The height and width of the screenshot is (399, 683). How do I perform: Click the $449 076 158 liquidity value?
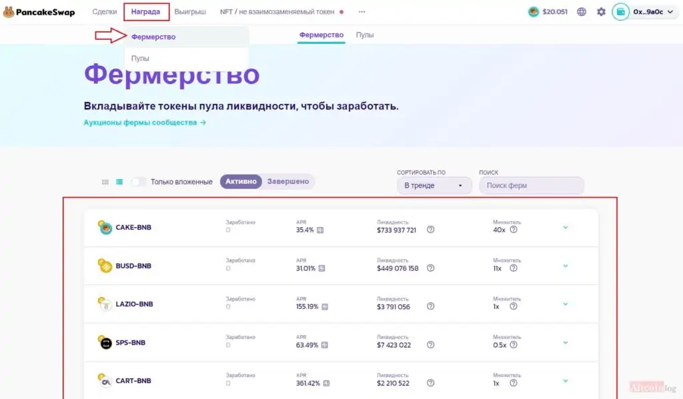pyautogui.click(x=398, y=268)
